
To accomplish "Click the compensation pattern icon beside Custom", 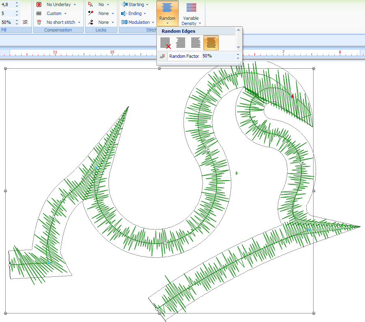I will coord(38,13).
